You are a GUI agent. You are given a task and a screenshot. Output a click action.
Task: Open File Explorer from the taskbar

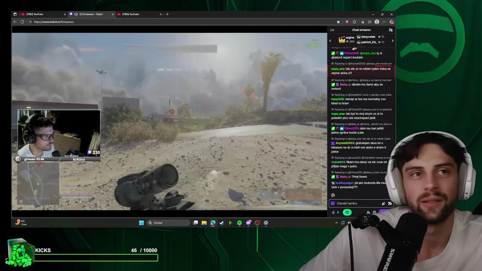pos(204,223)
